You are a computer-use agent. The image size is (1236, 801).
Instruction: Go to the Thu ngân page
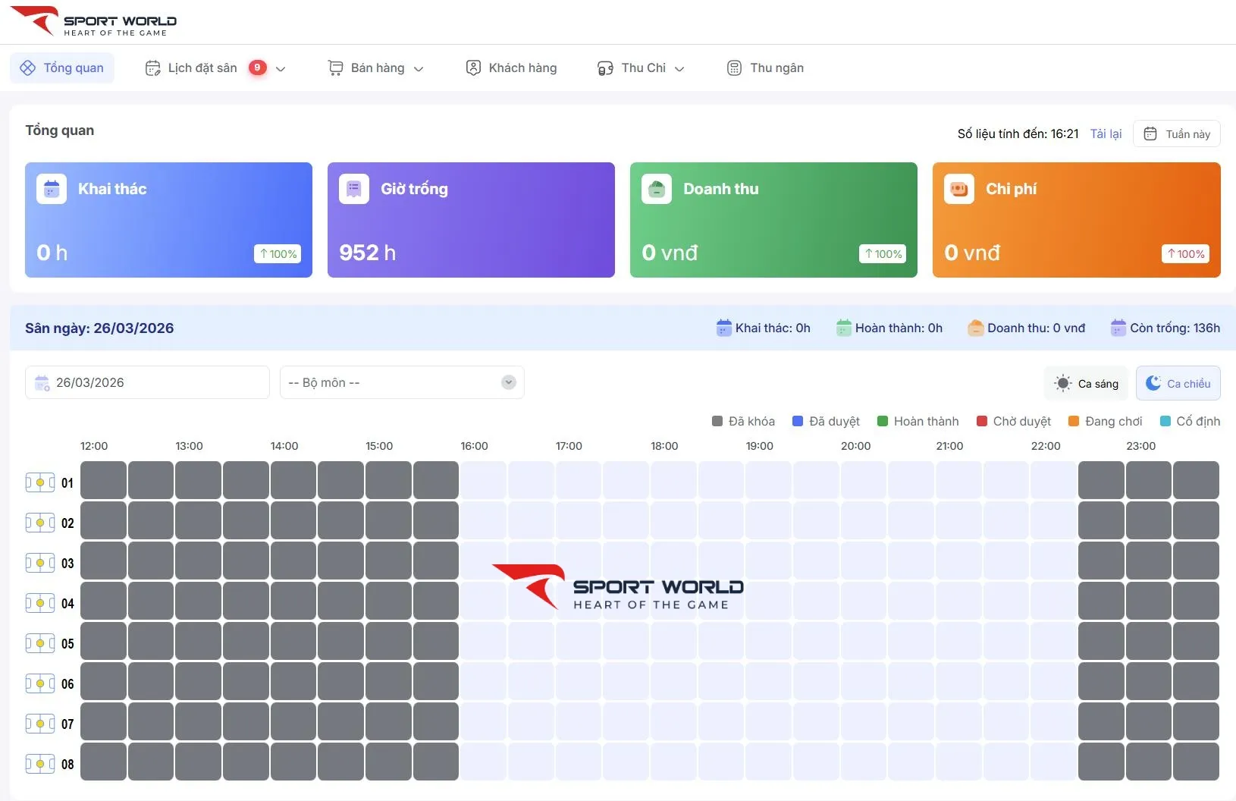pyautogui.click(x=765, y=68)
